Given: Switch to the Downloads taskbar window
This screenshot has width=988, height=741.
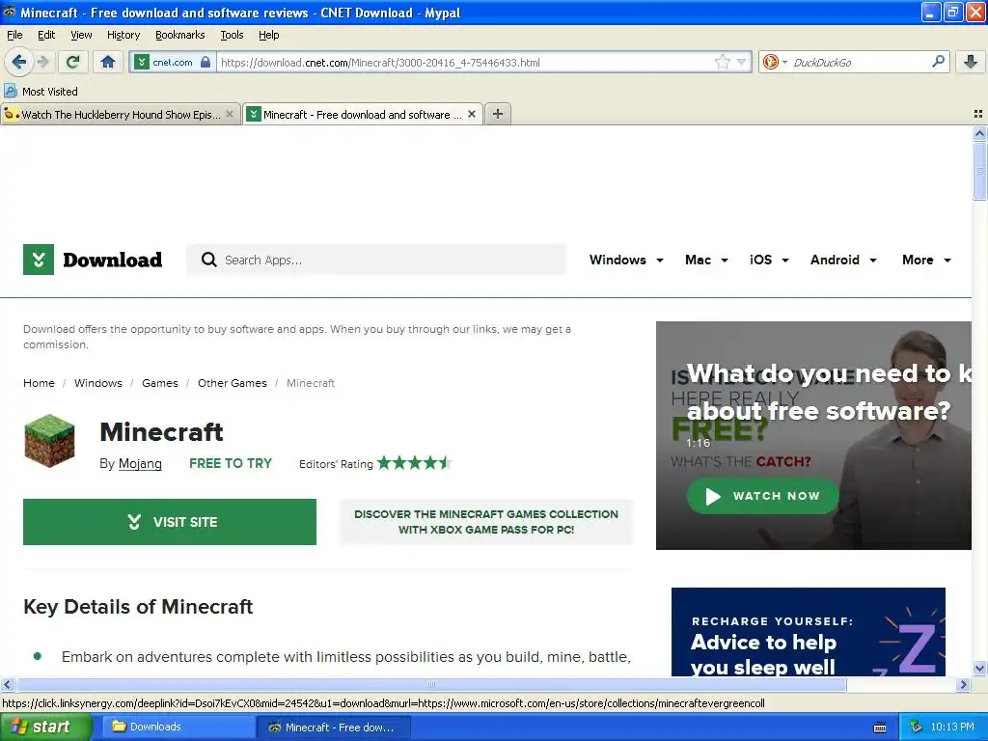Looking at the screenshot, I should coord(178,727).
